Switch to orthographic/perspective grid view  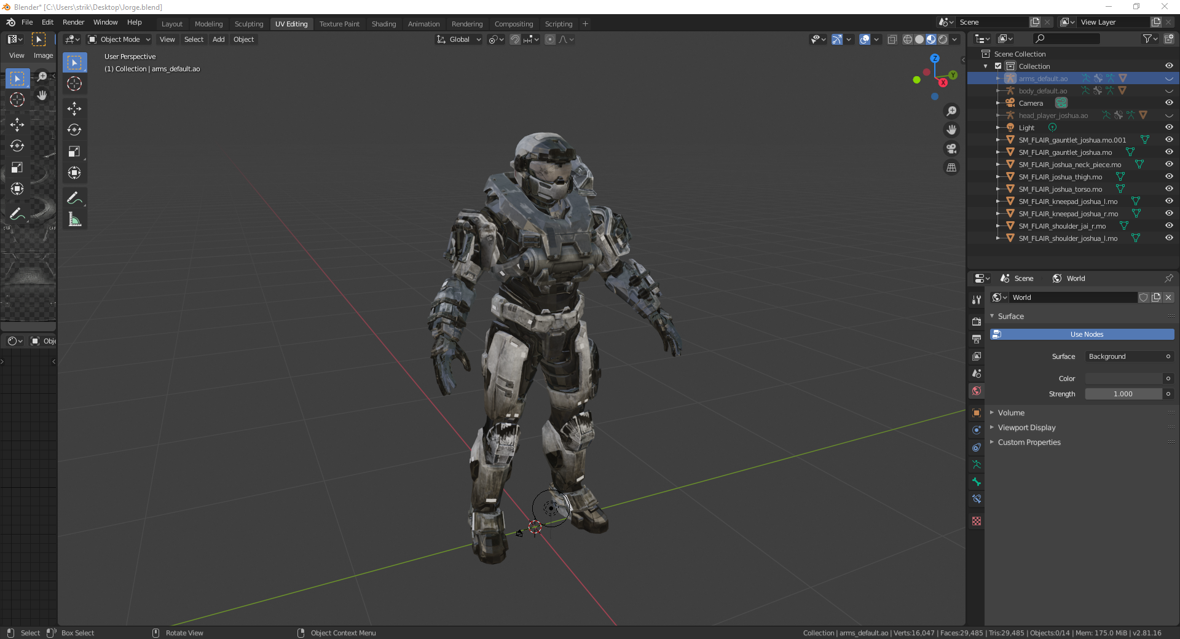point(951,168)
